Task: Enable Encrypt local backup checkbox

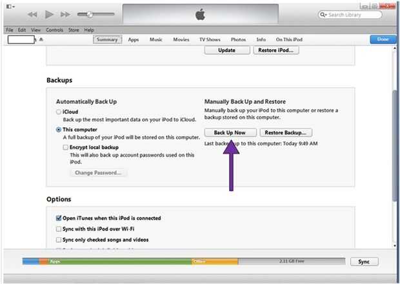Action: [x=66, y=147]
